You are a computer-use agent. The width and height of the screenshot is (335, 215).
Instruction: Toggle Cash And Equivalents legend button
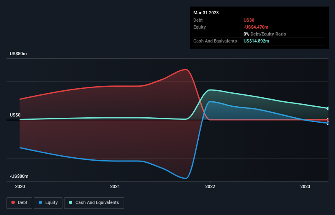click(x=94, y=203)
